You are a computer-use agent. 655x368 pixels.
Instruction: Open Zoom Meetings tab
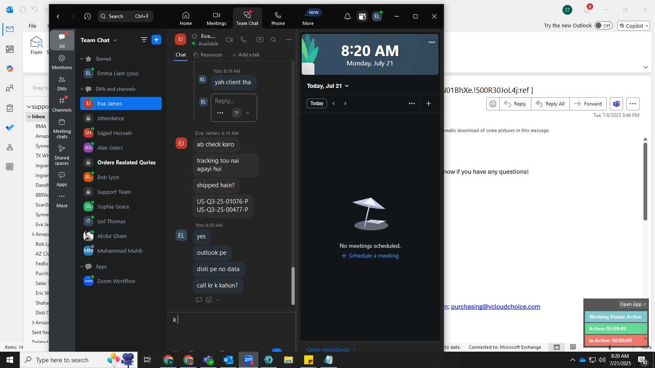(217, 18)
